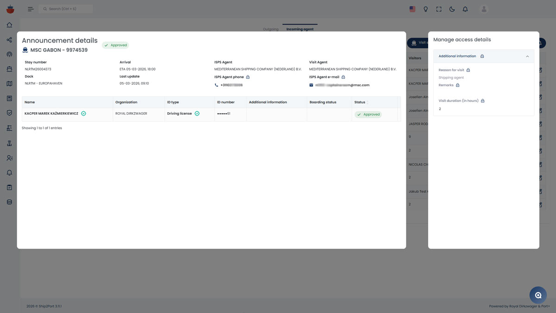The height and width of the screenshot is (313, 556).
Task: Open the database icon in the sidebar
Action: 10,202
